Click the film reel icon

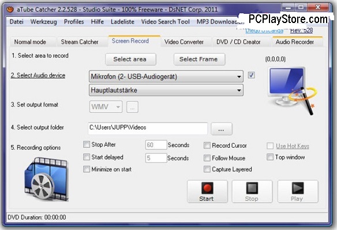[x=46, y=179]
